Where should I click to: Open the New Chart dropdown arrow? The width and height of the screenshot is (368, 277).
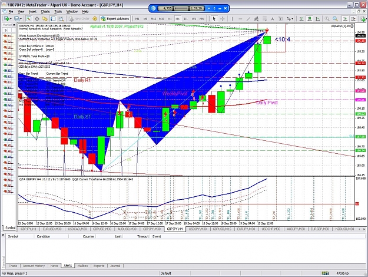(11, 19)
